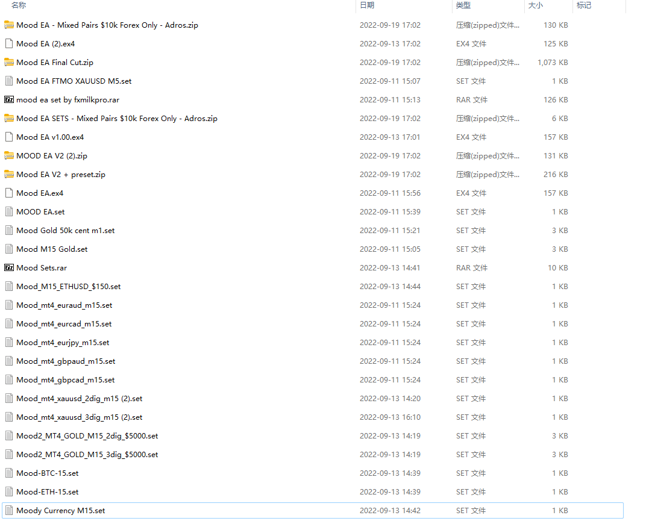Click the icon of Mood EA (2).ex4

click(9, 44)
